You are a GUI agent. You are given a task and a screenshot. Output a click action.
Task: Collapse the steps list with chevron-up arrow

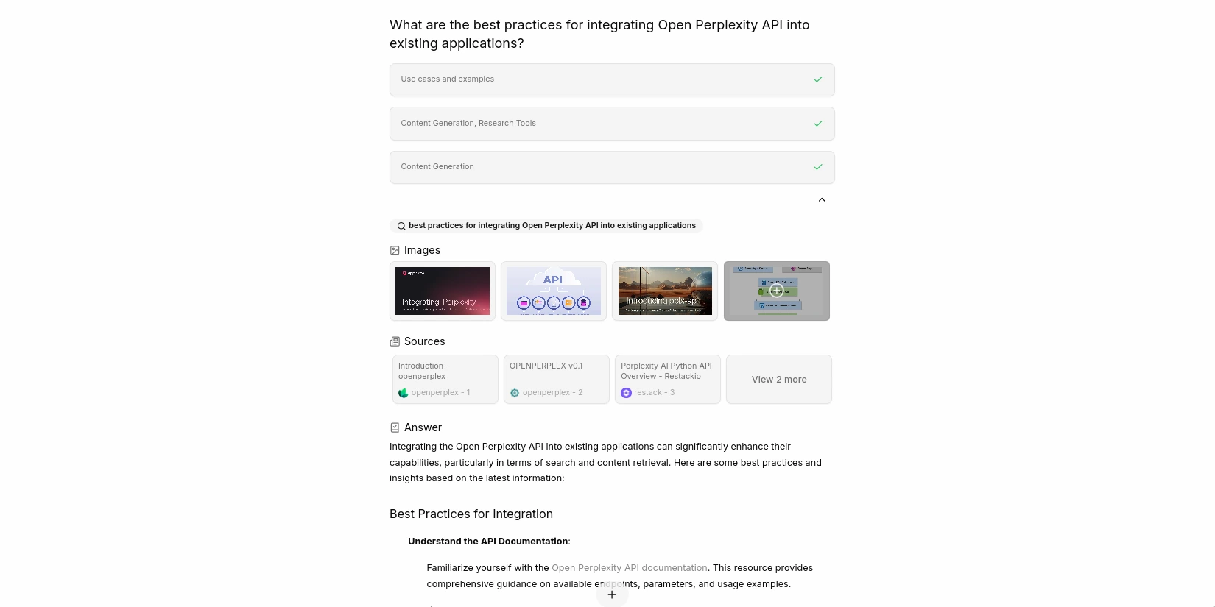coord(822,199)
